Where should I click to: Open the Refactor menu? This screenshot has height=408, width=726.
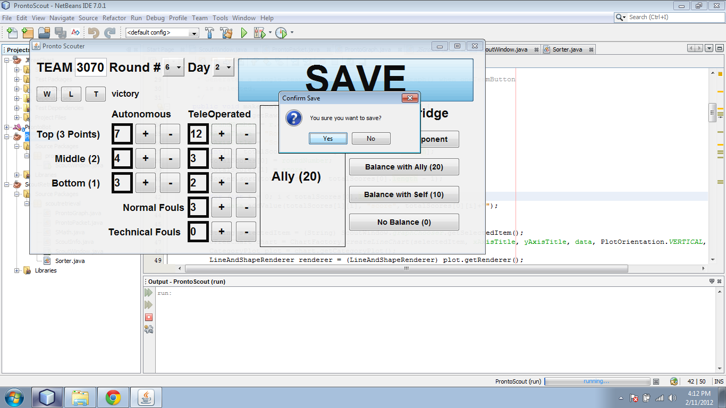(114, 18)
